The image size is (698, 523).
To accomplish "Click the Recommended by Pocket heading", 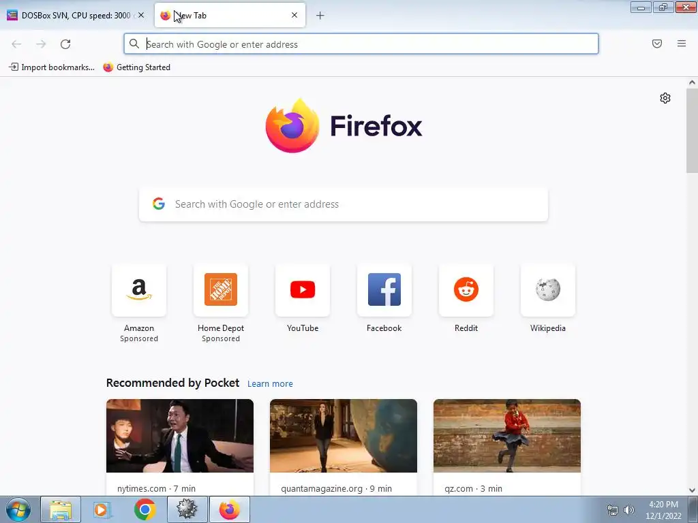I will tap(172, 383).
